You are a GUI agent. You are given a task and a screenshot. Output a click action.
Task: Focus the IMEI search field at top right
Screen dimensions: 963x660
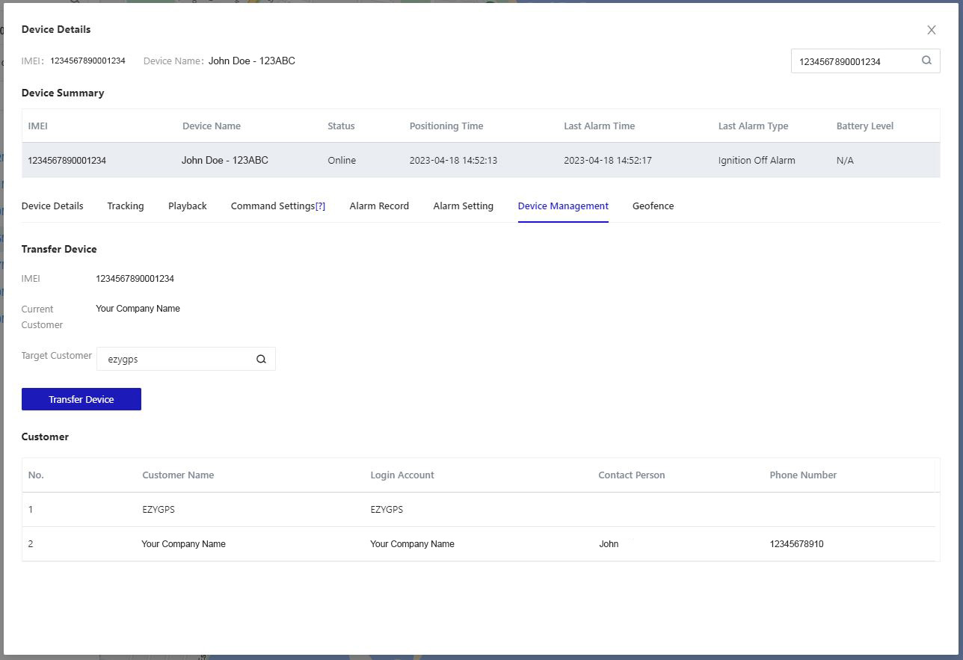point(852,61)
